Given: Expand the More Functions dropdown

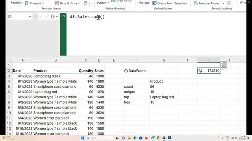Looking at the screenshot, I should tap(87, 3).
